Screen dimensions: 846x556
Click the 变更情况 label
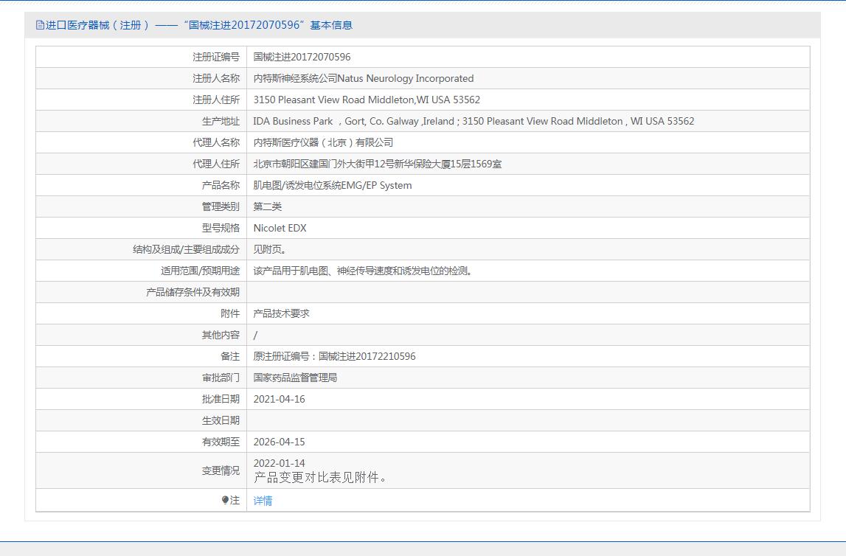pyautogui.click(x=221, y=470)
